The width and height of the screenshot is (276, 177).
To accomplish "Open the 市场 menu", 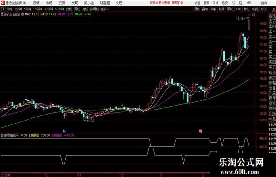I will point(49,3).
